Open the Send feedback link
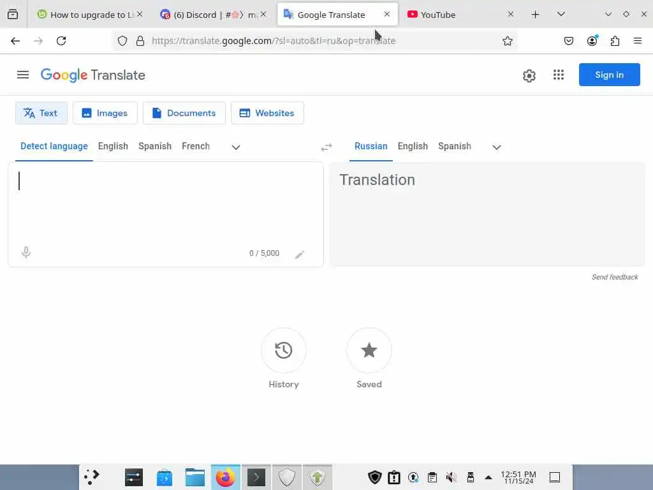653x490 pixels. 615,277
